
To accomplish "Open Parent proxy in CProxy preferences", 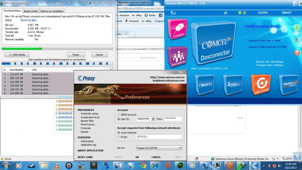I will point(88,124).
